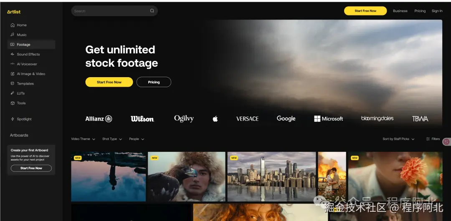Viewport: 451px width, 221px height.
Task: Expand the Video Theme dropdown
Action: [83, 139]
